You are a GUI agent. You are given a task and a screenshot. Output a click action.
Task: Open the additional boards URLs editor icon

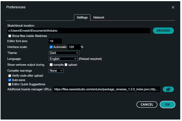click(x=168, y=90)
